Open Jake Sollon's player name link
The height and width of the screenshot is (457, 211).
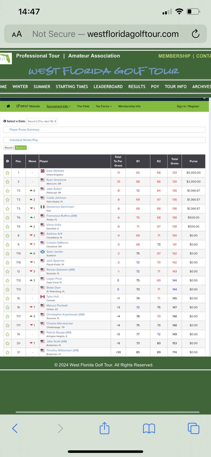tap(54, 189)
